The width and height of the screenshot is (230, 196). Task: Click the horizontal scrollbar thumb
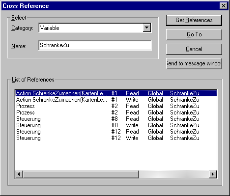pos(81,174)
